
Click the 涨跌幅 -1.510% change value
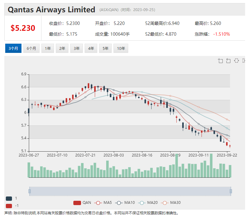[x=212, y=34]
